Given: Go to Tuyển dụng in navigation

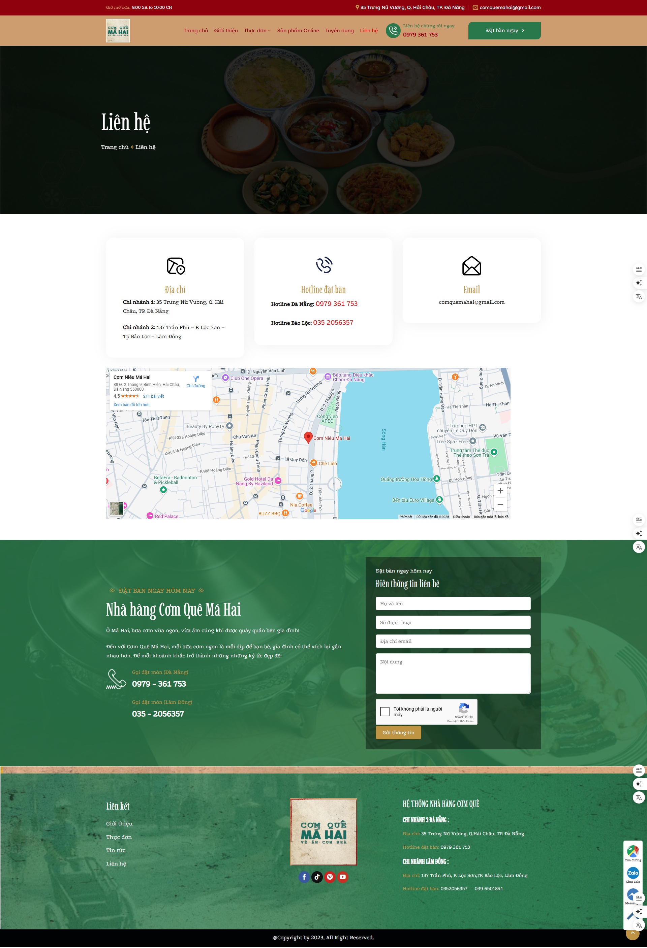Looking at the screenshot, I should 339,31.
